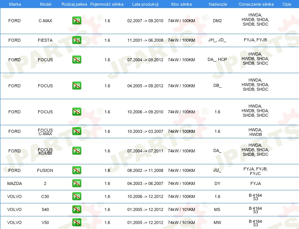Select the S40 model cell
This screenshot has height=229, width=299.
(x=45, y=209)
